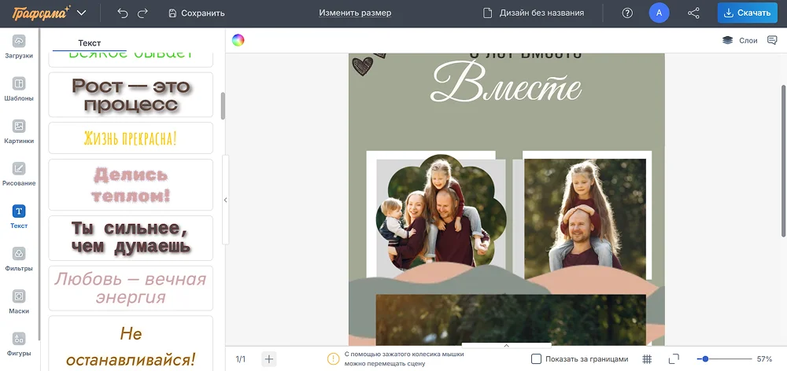
Task: Switch to the Текст tab header
Action: (90, 43)
